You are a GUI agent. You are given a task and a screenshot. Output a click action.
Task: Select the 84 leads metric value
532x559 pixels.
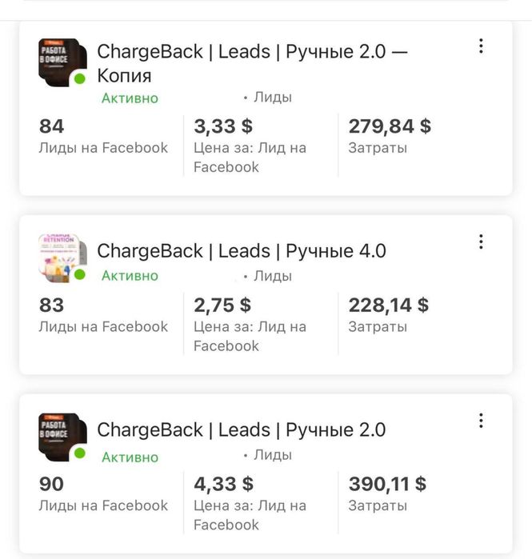click(51, 126)
